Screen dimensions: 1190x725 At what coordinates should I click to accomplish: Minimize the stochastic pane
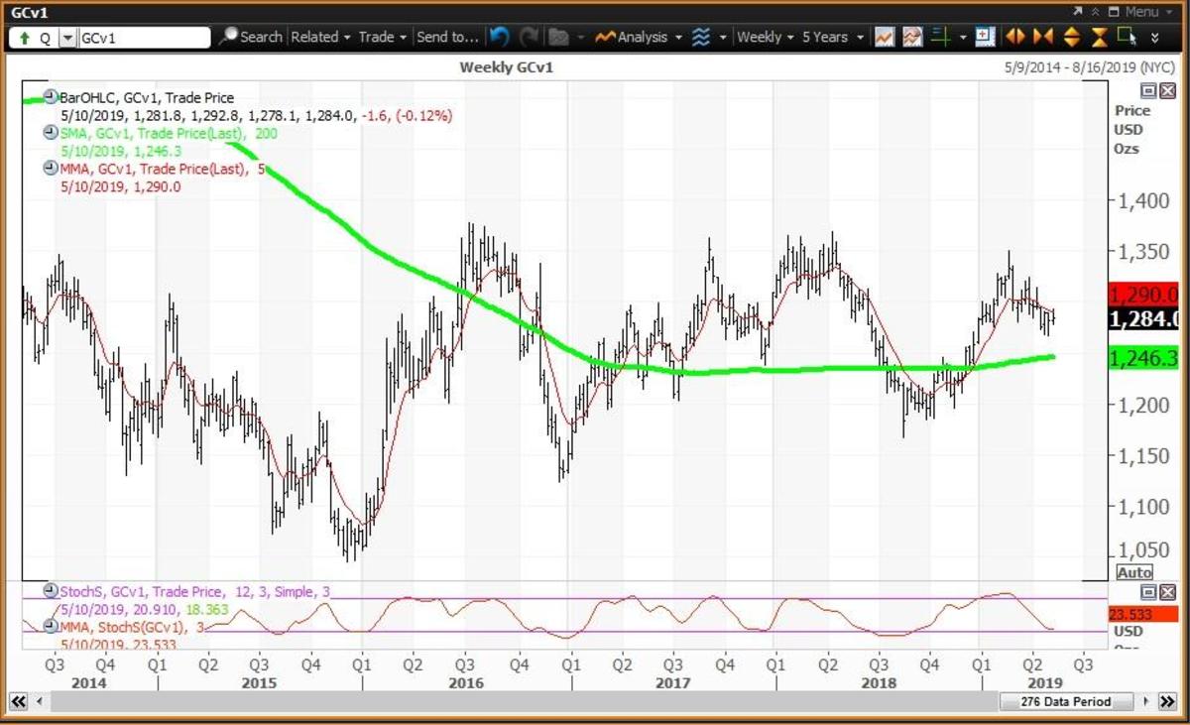[x=1147, y=592]
